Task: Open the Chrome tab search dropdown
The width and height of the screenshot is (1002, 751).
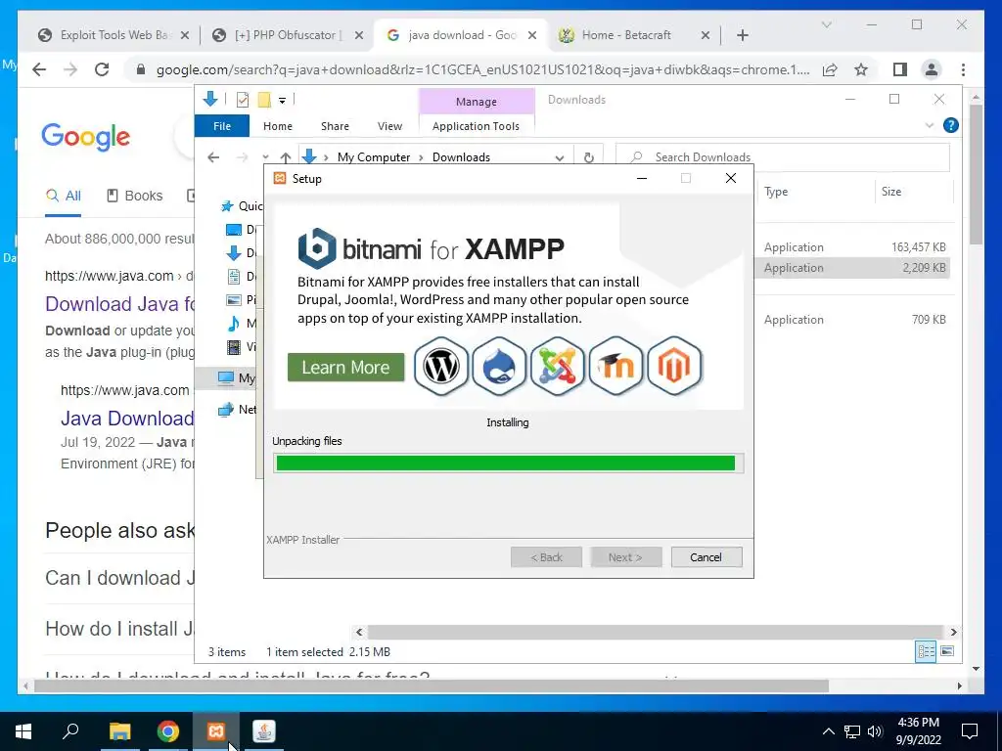Action: [826, 24]
